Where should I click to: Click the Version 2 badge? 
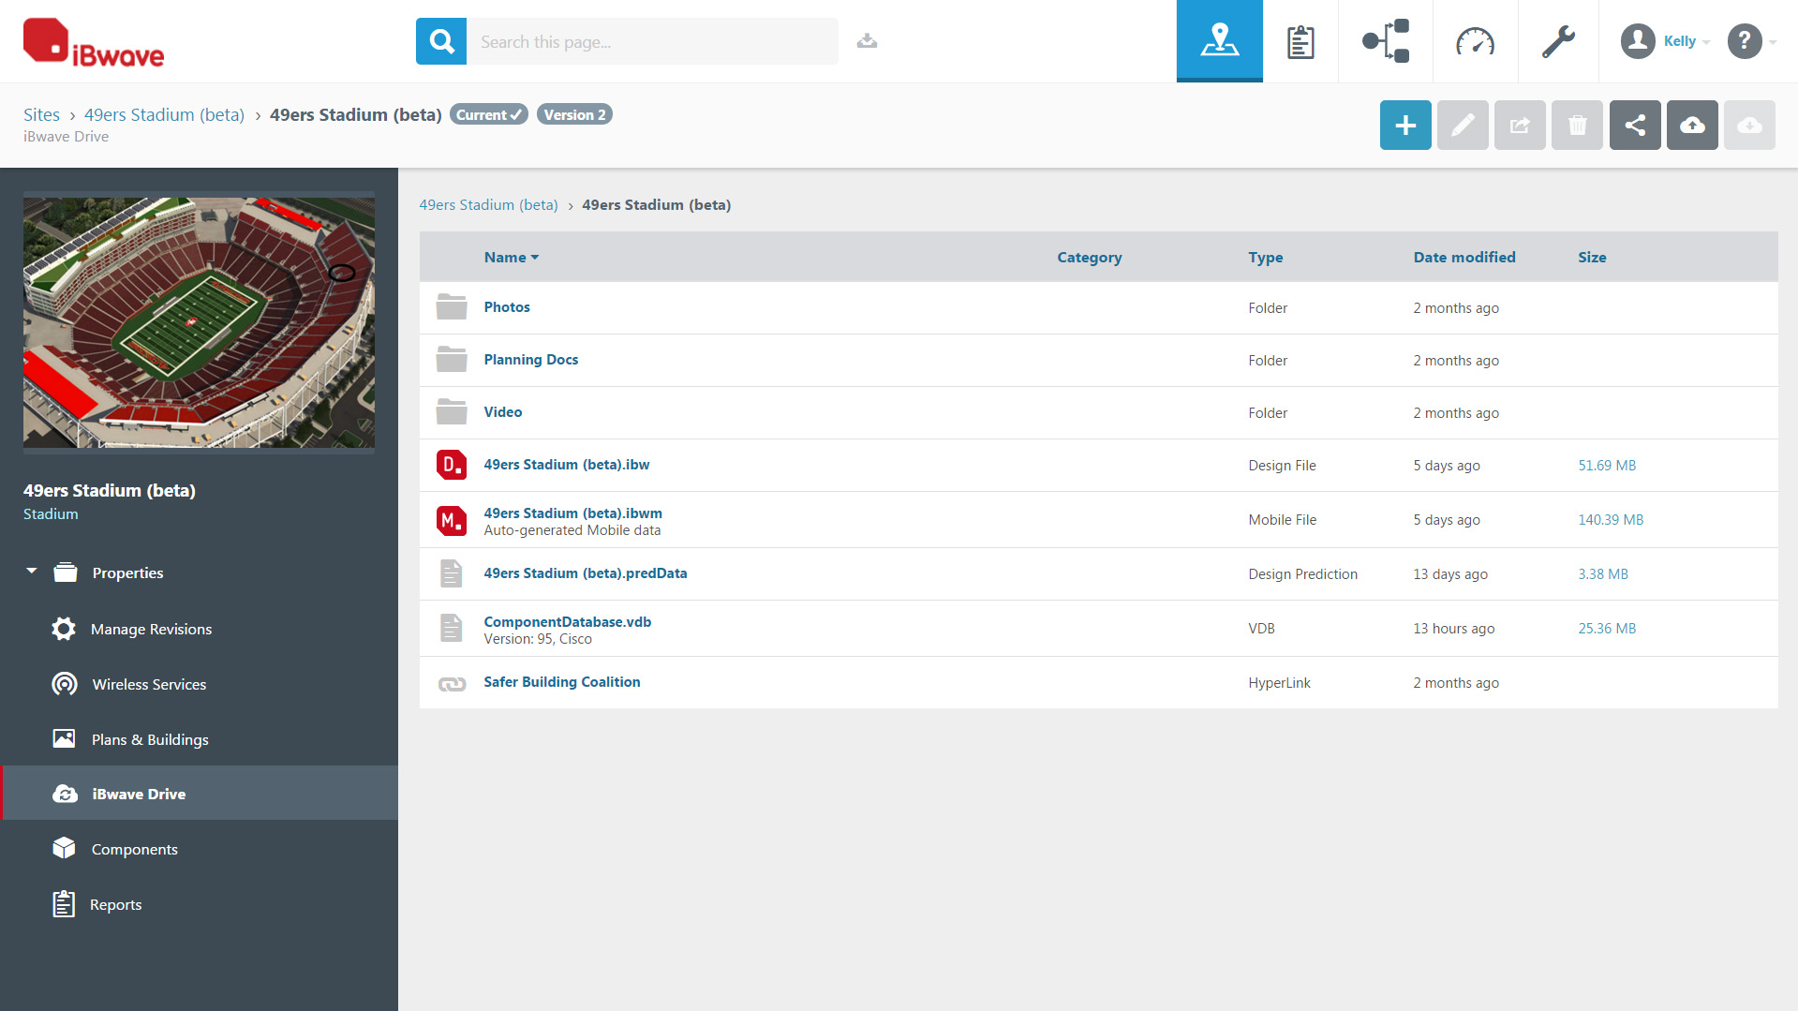click(574, 114)
